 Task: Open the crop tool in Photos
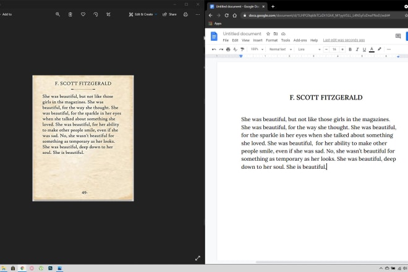(109, 14)
